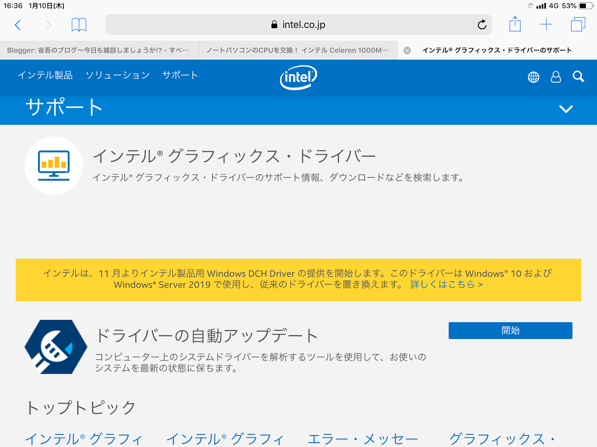This screenshot has width=597, height=447.
Task: Click the トップトピック heading
Action: (x=81, y=408)
